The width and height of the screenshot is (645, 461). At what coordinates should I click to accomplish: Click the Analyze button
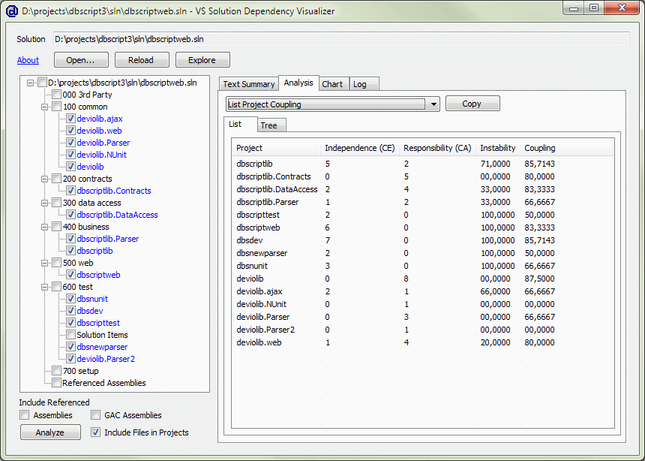pyautogui.click(x=50, y=432)
